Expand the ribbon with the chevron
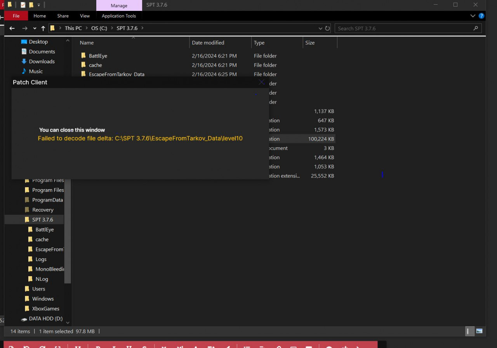 [x=473, y=16]
